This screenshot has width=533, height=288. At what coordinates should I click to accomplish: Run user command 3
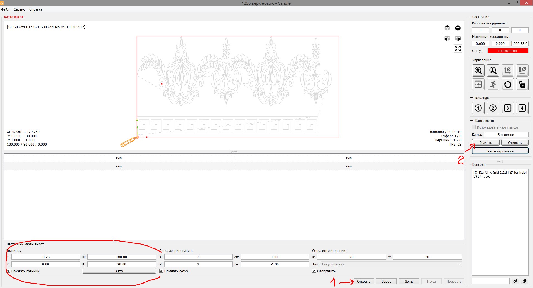point(508,108)
